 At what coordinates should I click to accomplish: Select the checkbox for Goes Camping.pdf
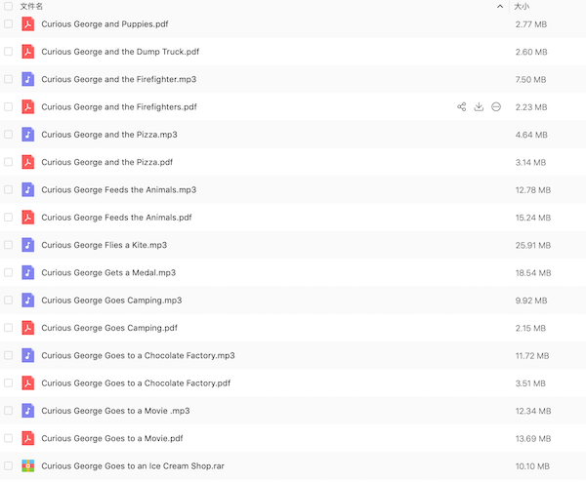9,328
